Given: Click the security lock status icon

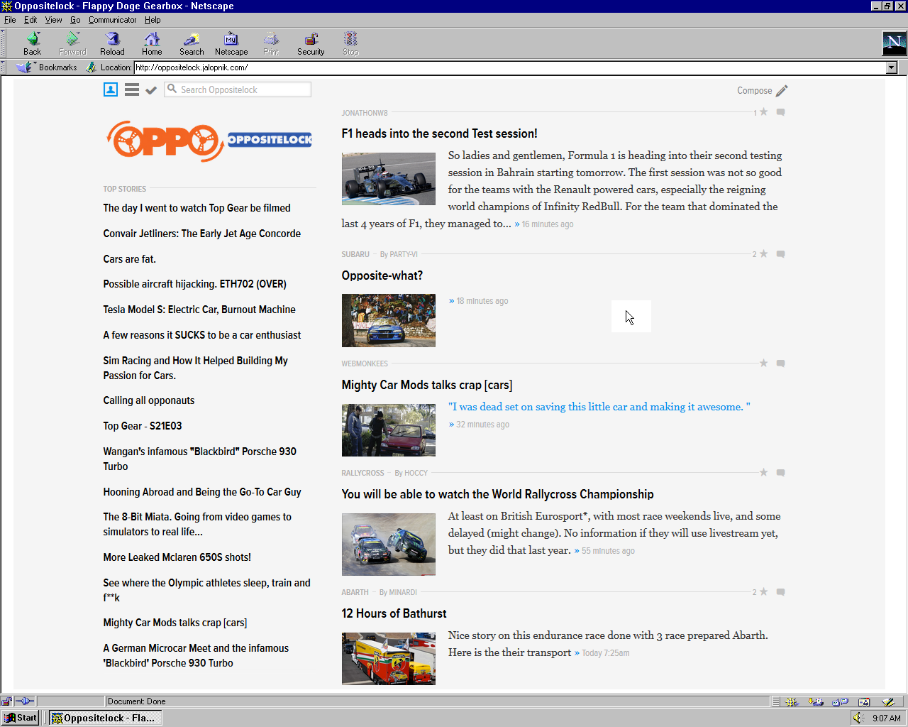Looking at the screenshot, I should pos(6,701).
